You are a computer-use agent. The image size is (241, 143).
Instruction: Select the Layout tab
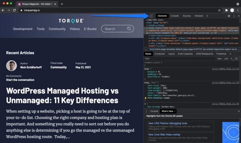click(x=171, y=54)
